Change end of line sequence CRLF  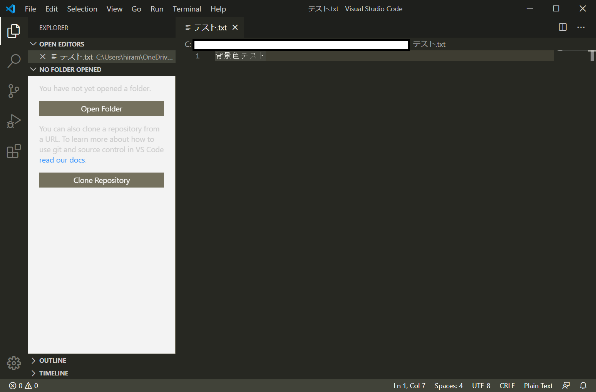pos(507,385)
